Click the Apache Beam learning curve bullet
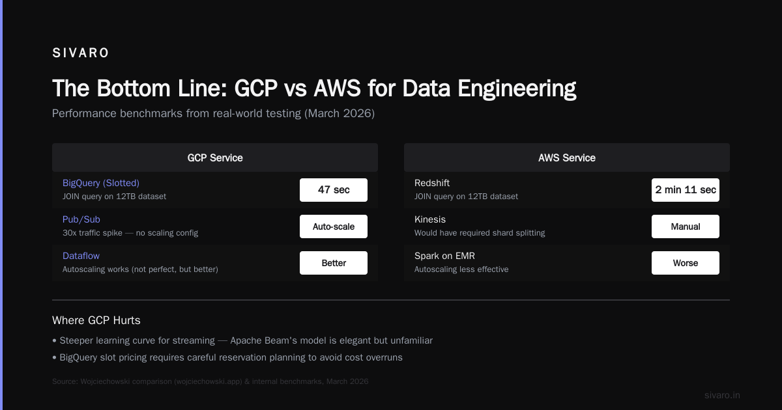 [242, 340]
